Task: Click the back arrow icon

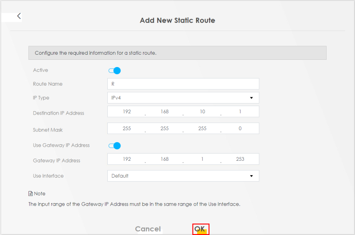Action: click(x=19, y=16)
